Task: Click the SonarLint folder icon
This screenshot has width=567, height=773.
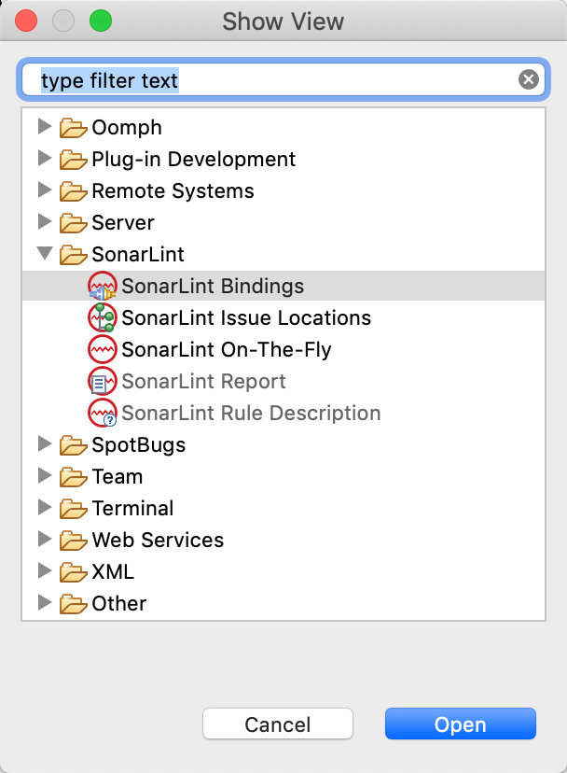Action: pos(73,255)
